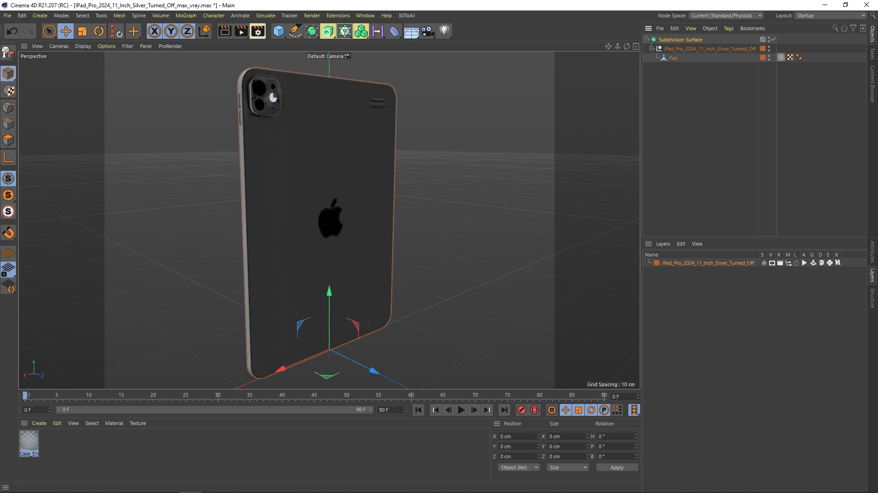
Task: Select the Rotate tool
Action: coord(98,31)
